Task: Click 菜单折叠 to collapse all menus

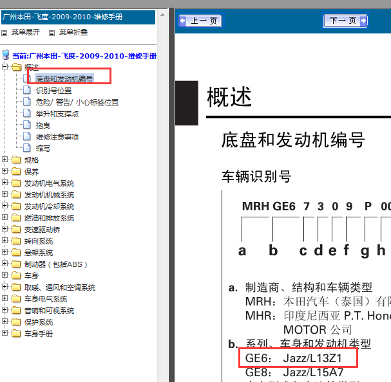Action: [73, 32]
